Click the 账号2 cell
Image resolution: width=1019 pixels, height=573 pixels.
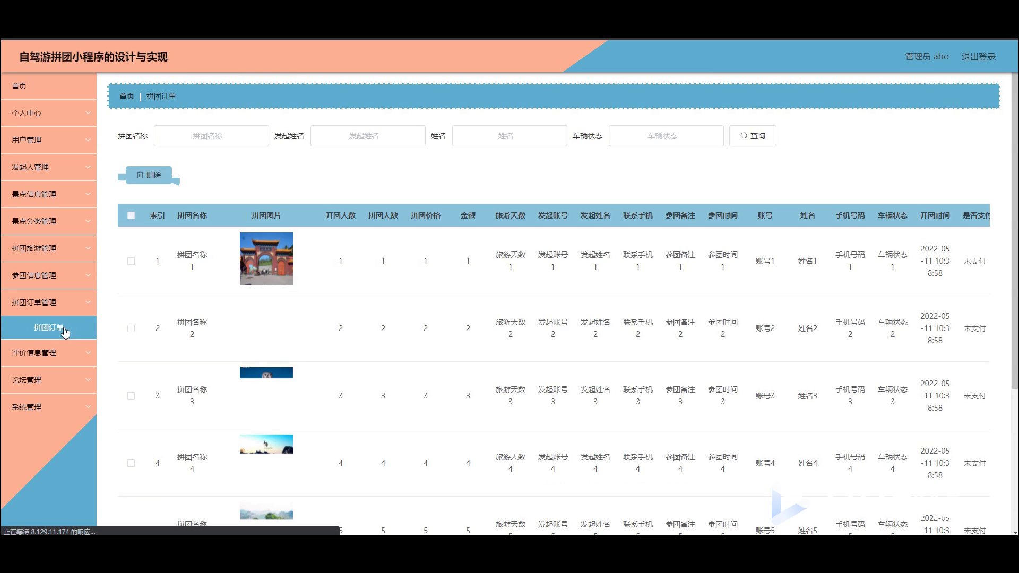point(765,328)
